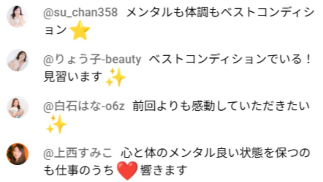
Task: Select the message 心と体のメンタル良い状態を保つの
Action: 215,153
